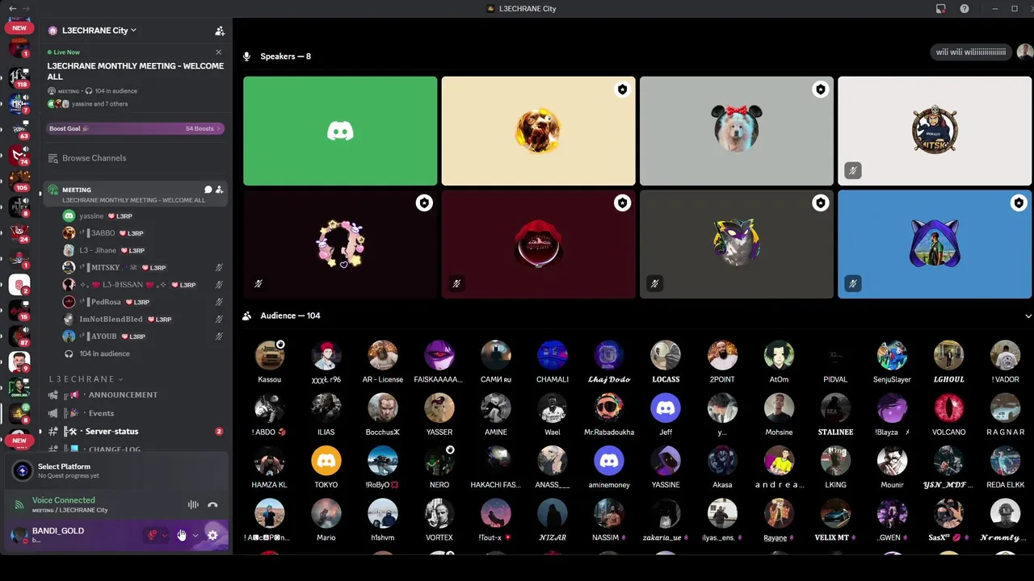
Task: Click Browse Channels
Action: [x=94, y=158]
